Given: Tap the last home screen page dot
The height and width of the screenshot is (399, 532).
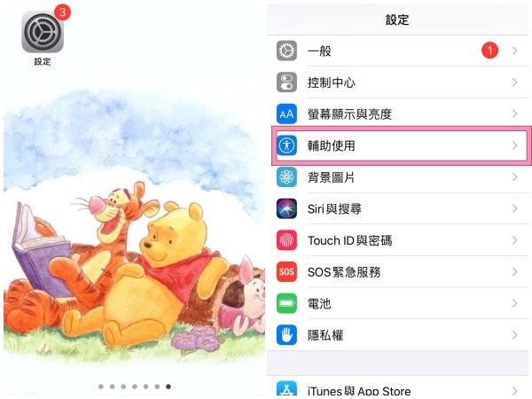Looking at the screenshot, I should click(x=168, y=387).
